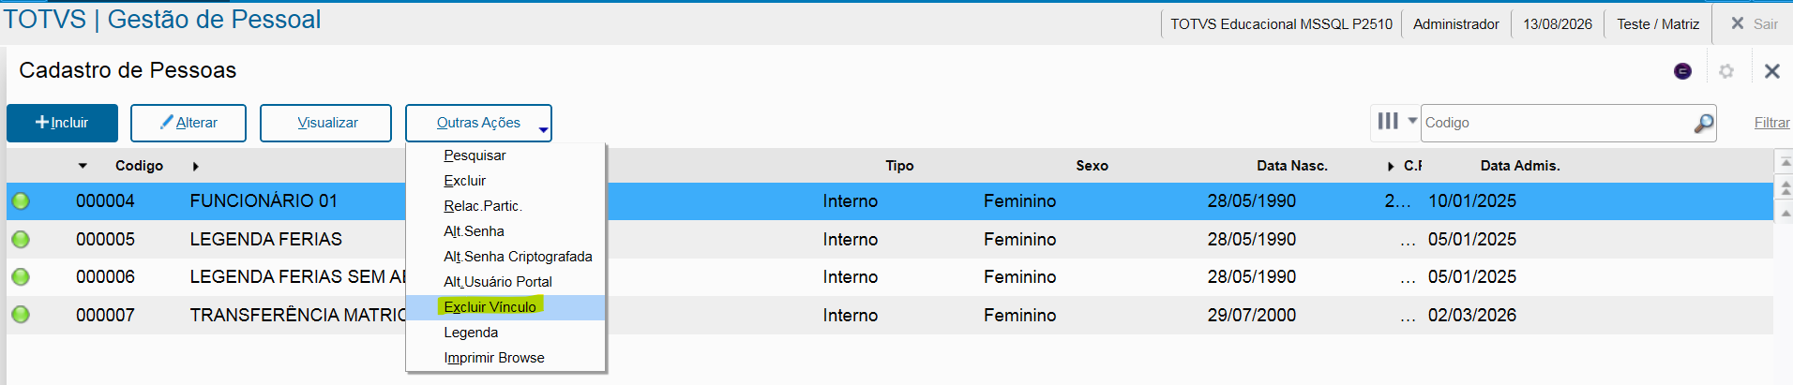Open the purple round notification icon
The width and height of the screenshot is (1793, 385).
click(x=1682, y=71)
